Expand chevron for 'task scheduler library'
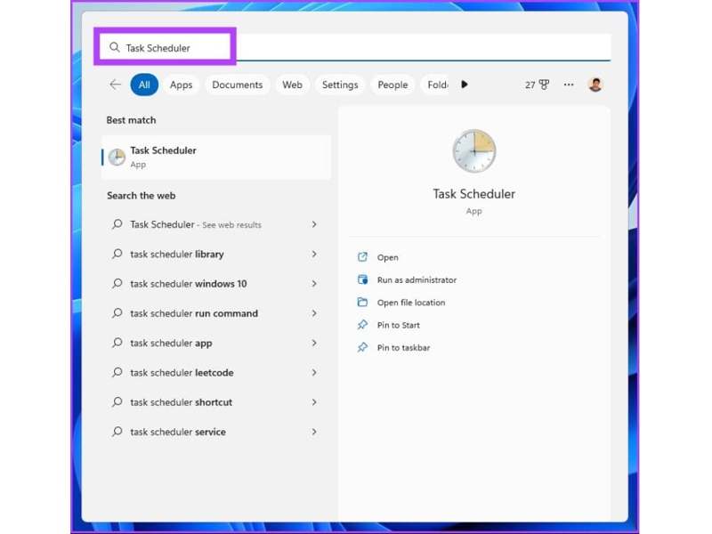 pos(314,255)
